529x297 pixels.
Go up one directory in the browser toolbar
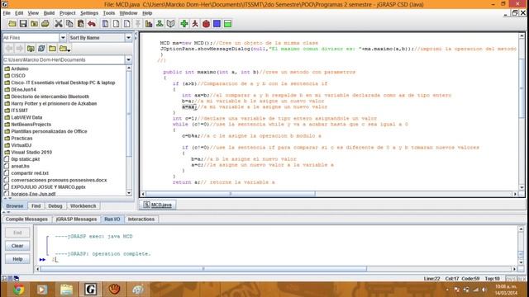click(31, 49)
